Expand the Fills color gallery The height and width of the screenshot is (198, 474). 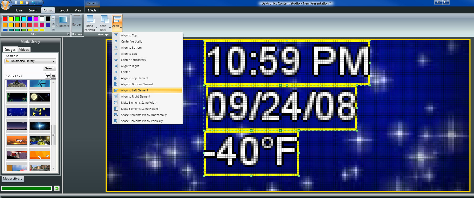point(53,29)
